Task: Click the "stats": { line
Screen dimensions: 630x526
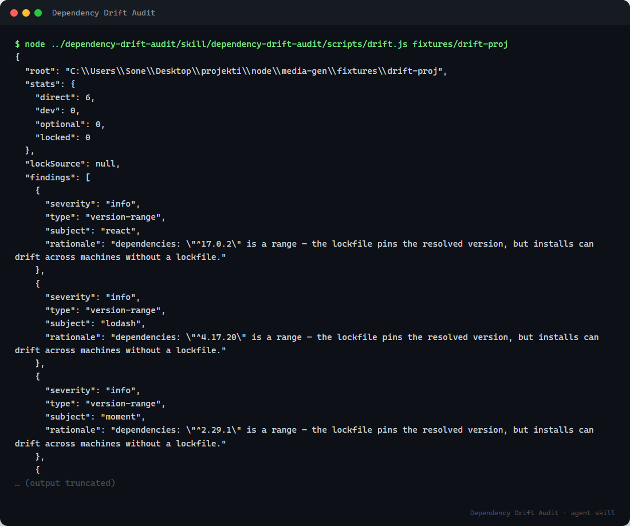Action: [50, 84]
